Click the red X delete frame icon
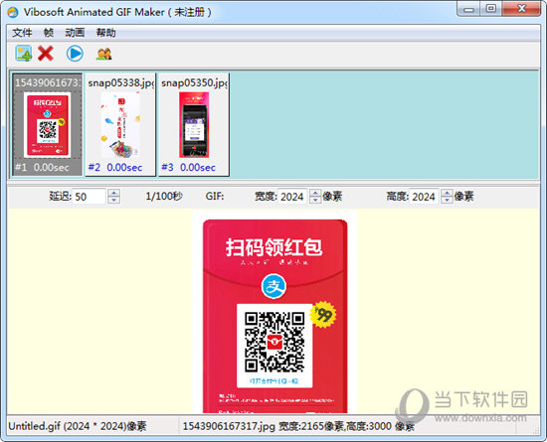 (x=46, y=54)
